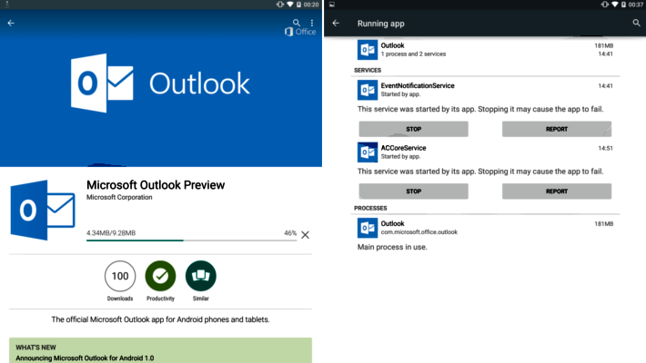Cancel the Outlook download with the X

[x=305, y=235]
